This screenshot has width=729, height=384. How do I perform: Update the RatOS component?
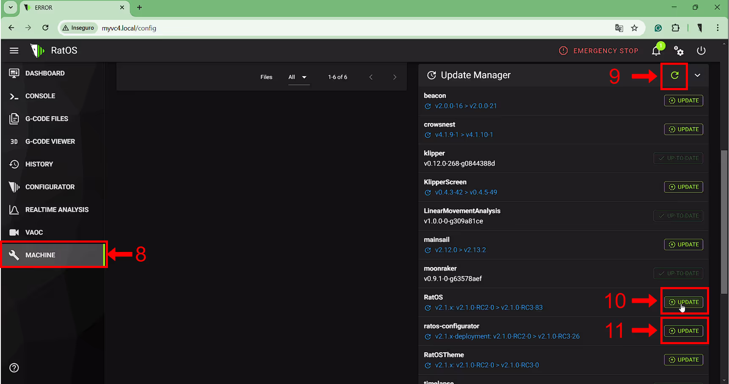click(683, 302)
